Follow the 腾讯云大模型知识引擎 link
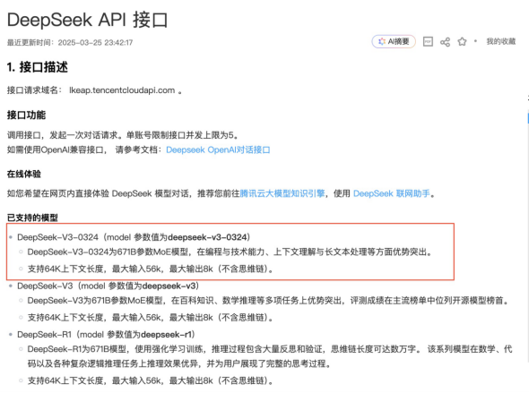 (282, 193)
